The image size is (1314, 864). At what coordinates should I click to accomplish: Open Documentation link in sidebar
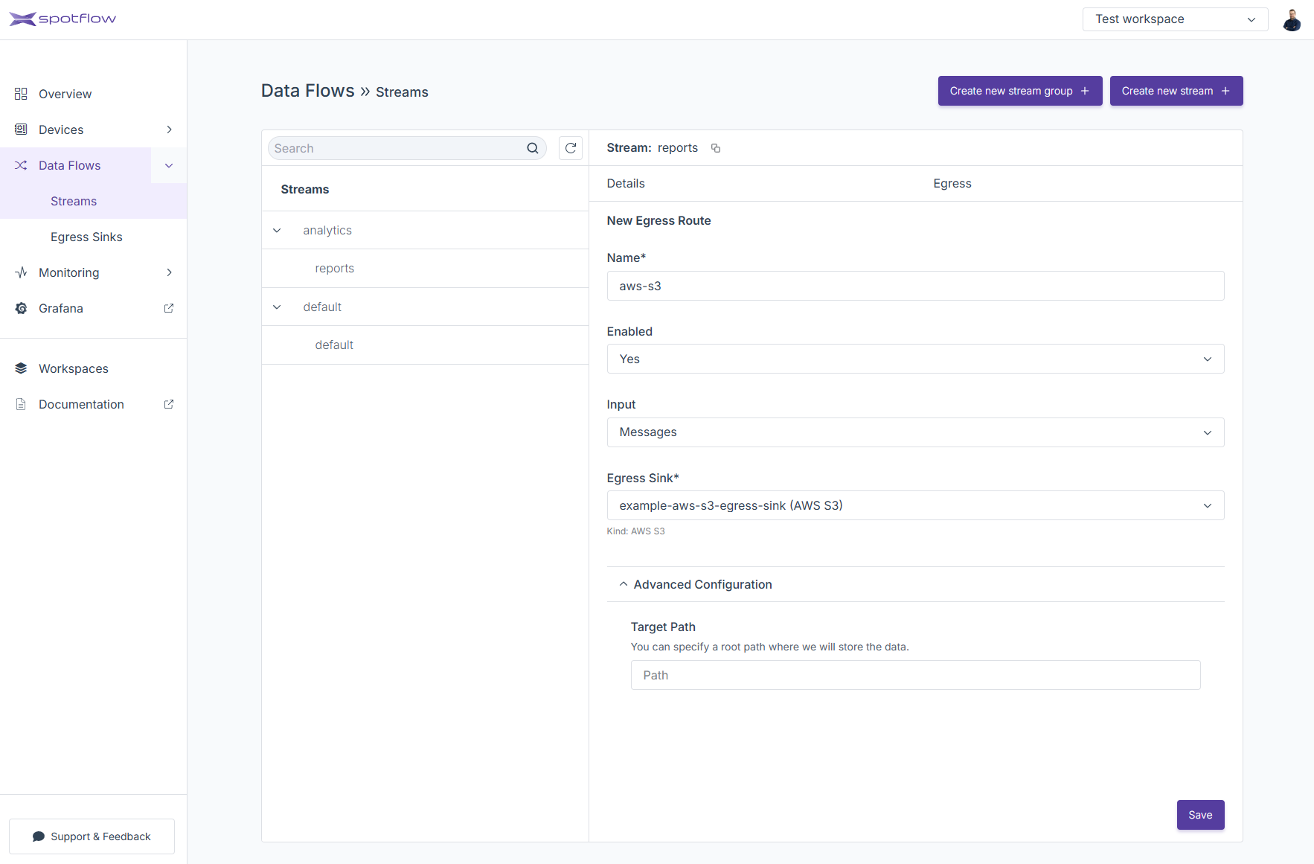point(93,404)
